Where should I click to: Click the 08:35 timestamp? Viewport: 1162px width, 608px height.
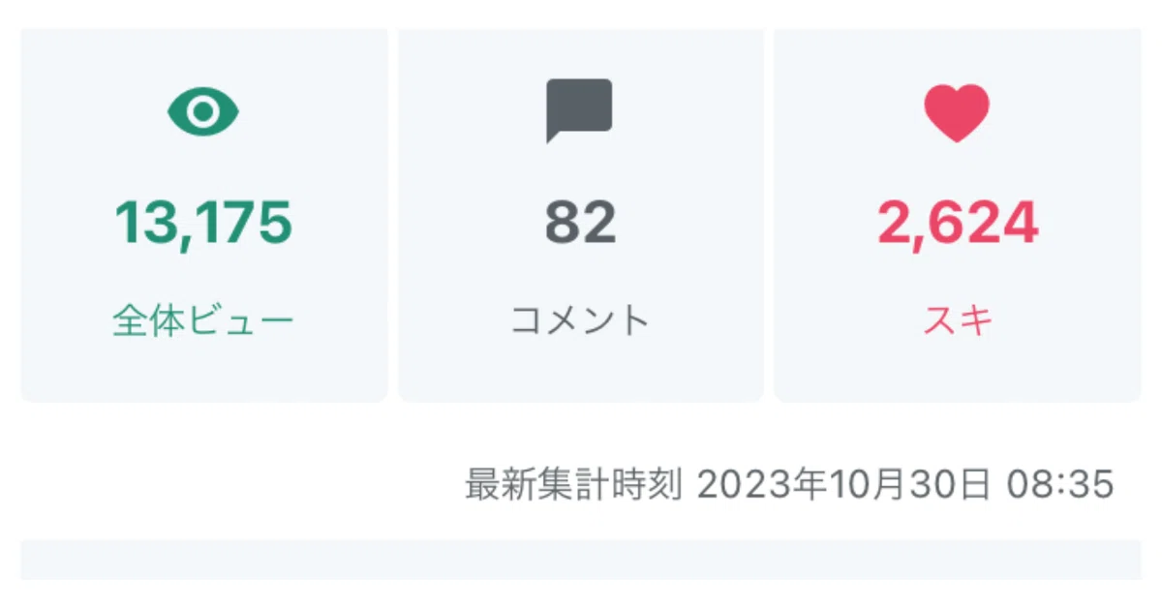click(1060, 484)
